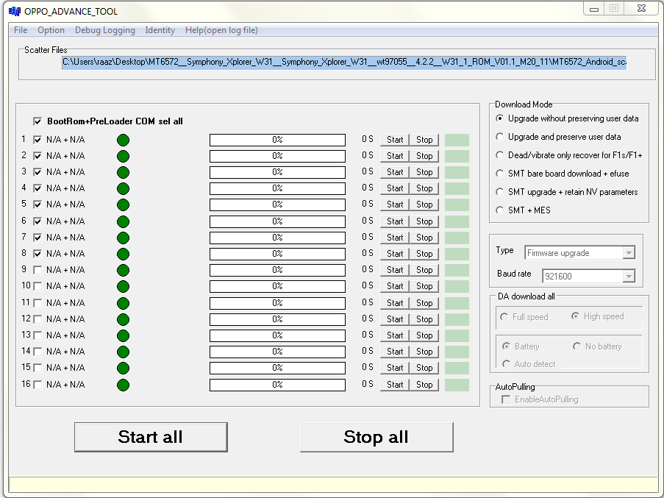664x498 pixels.
Task: Click Stop for port 13
Action: pyautogui.click(x=424, y=335)
